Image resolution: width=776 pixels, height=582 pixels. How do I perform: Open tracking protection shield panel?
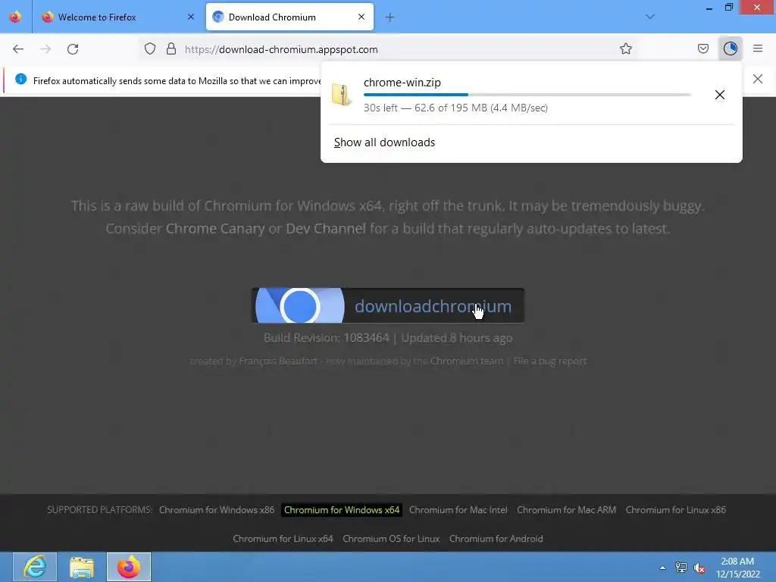150,49
